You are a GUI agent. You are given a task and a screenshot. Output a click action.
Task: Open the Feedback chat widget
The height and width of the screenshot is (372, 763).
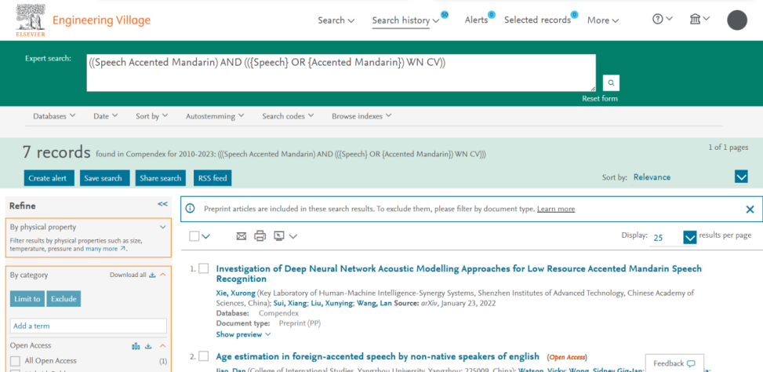(x=674, y=363)
